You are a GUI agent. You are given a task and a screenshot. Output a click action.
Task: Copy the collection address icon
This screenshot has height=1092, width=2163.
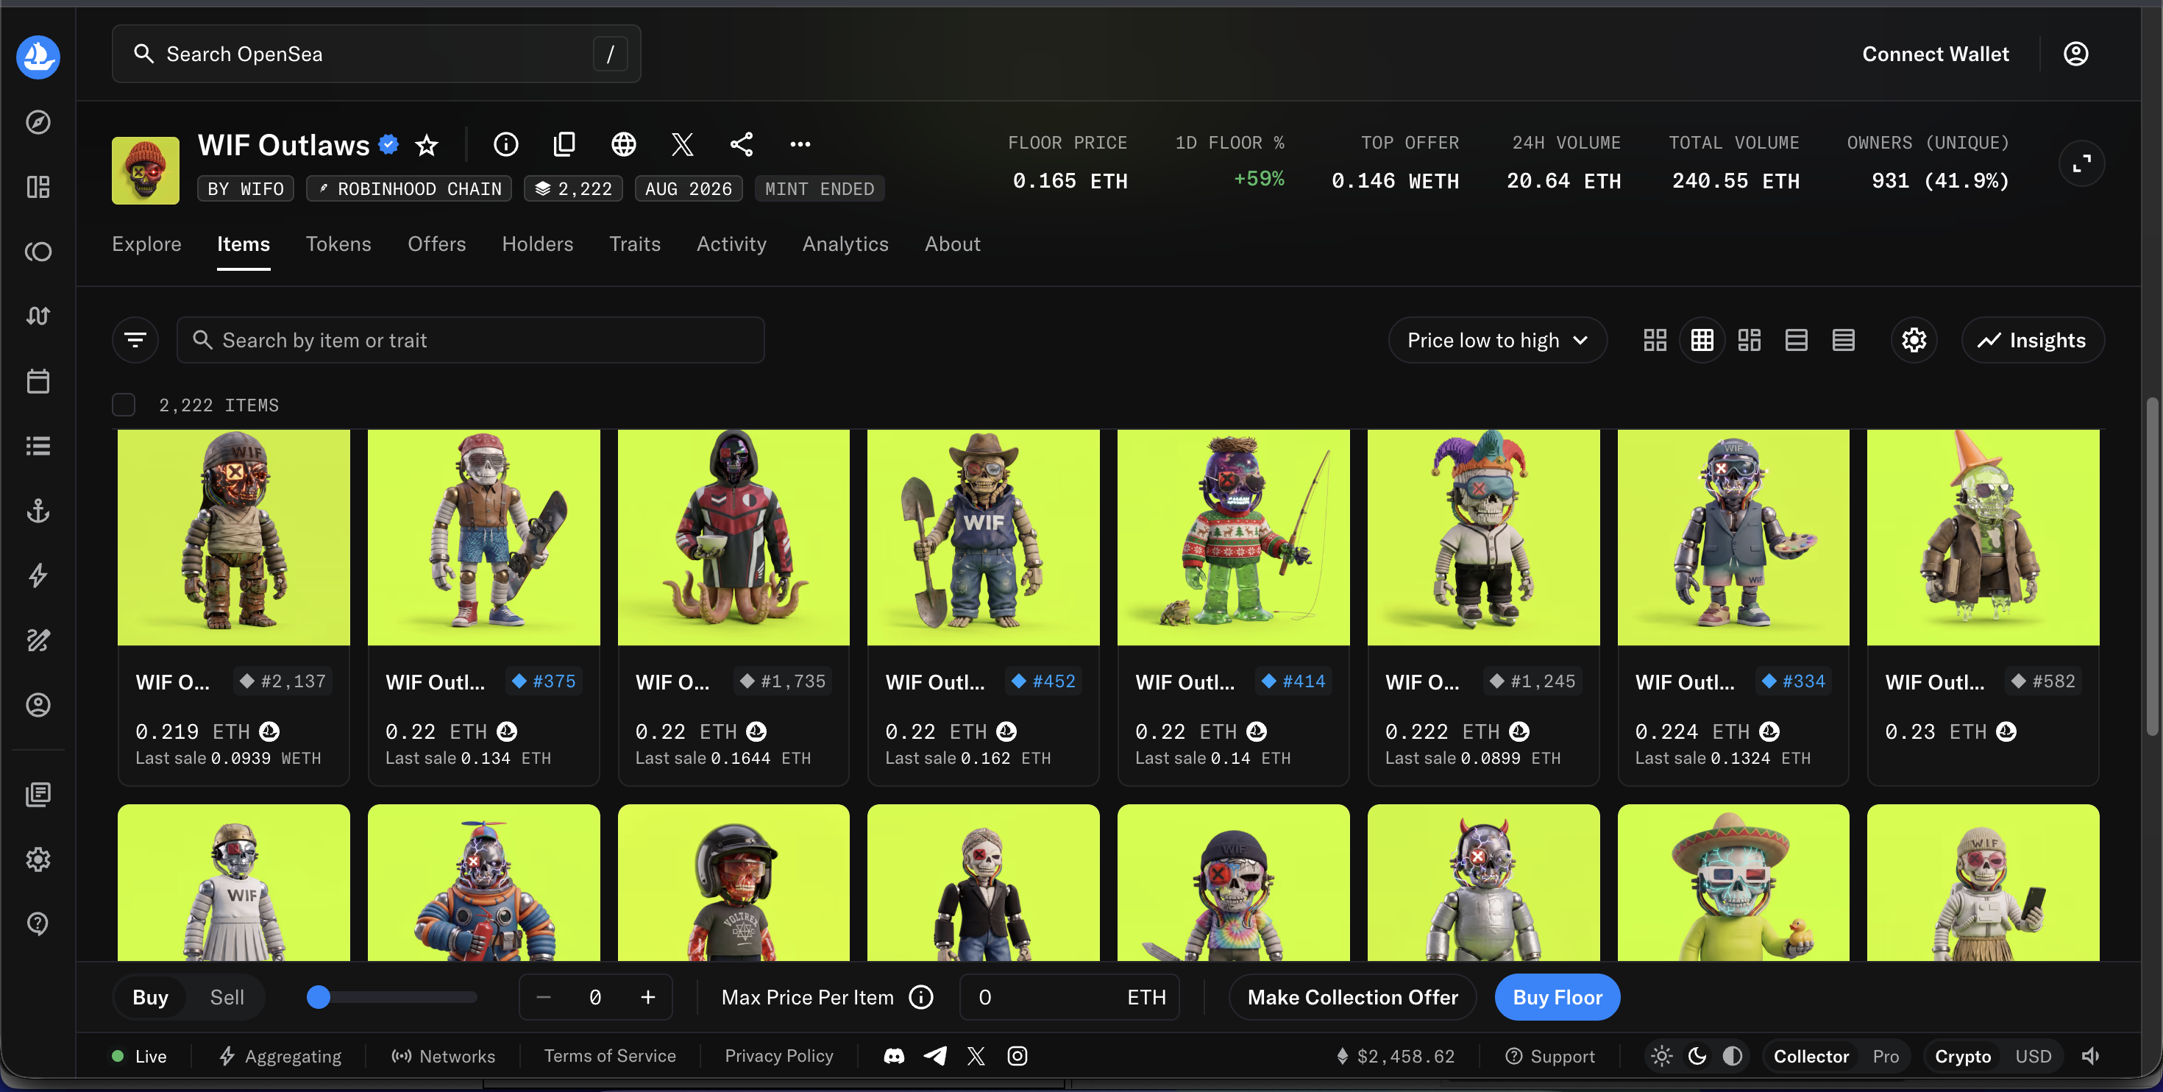pos(564,144)
